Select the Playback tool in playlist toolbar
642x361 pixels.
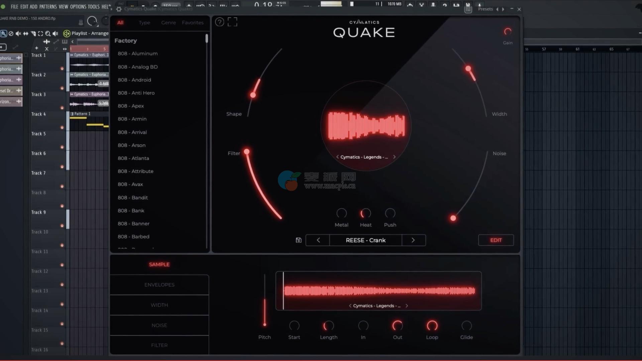coord(56,33)
